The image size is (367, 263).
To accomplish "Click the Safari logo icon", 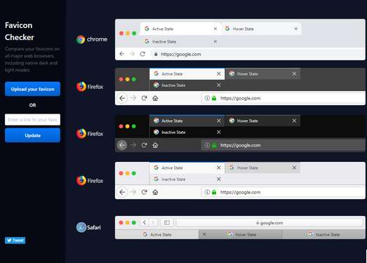I will point(81,227).
